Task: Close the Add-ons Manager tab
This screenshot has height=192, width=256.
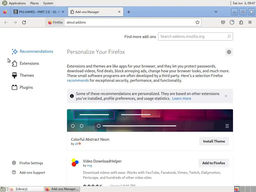Action: [x=119, y=12]
